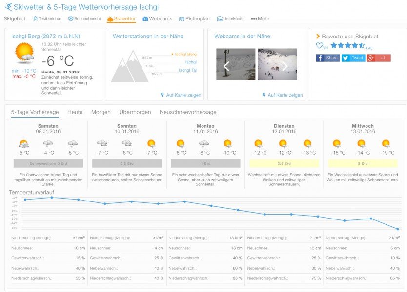Switch to the Heute tab
The height and width of the screenshot is (292, 407).
point(75,112)
